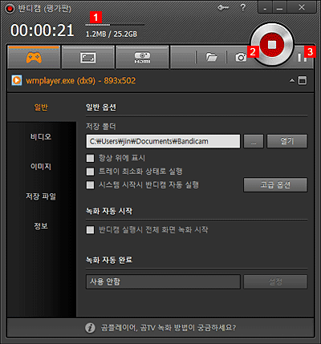Viewport: 321px width, 344px height.
Task: Open the output folder icon
Action: click(x=211, y=57)
